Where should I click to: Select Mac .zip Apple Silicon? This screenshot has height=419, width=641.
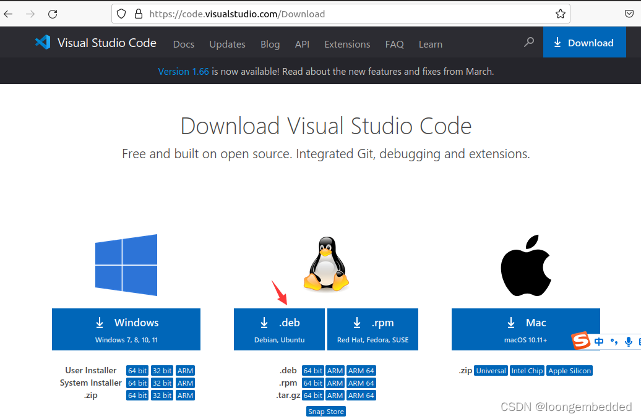pyautogui.click(x=569, y=371)
